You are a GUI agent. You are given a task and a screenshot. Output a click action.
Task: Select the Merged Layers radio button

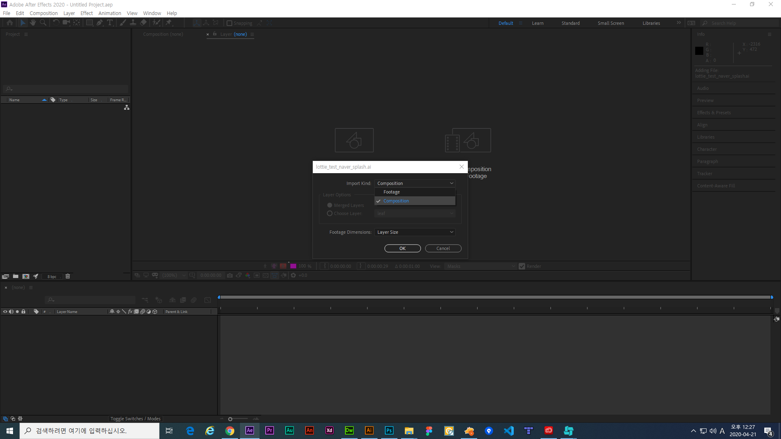click(x=330, y=205)
